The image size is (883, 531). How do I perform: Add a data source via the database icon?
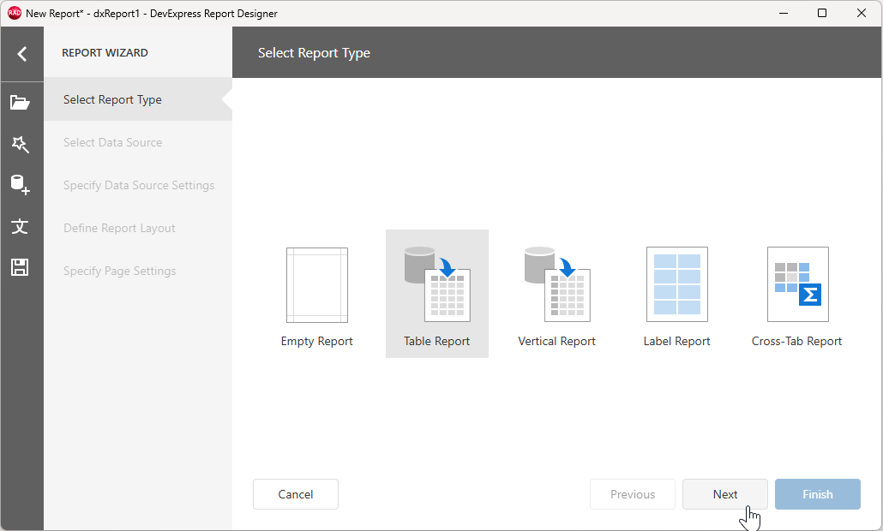pyautogui.click(x=21, y=185)
